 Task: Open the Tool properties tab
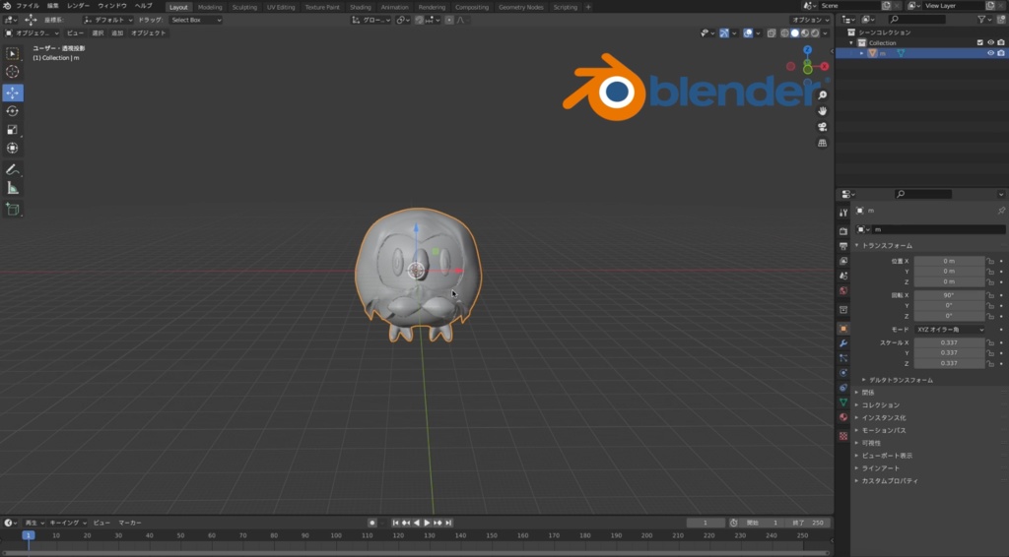tap(843, 213)
